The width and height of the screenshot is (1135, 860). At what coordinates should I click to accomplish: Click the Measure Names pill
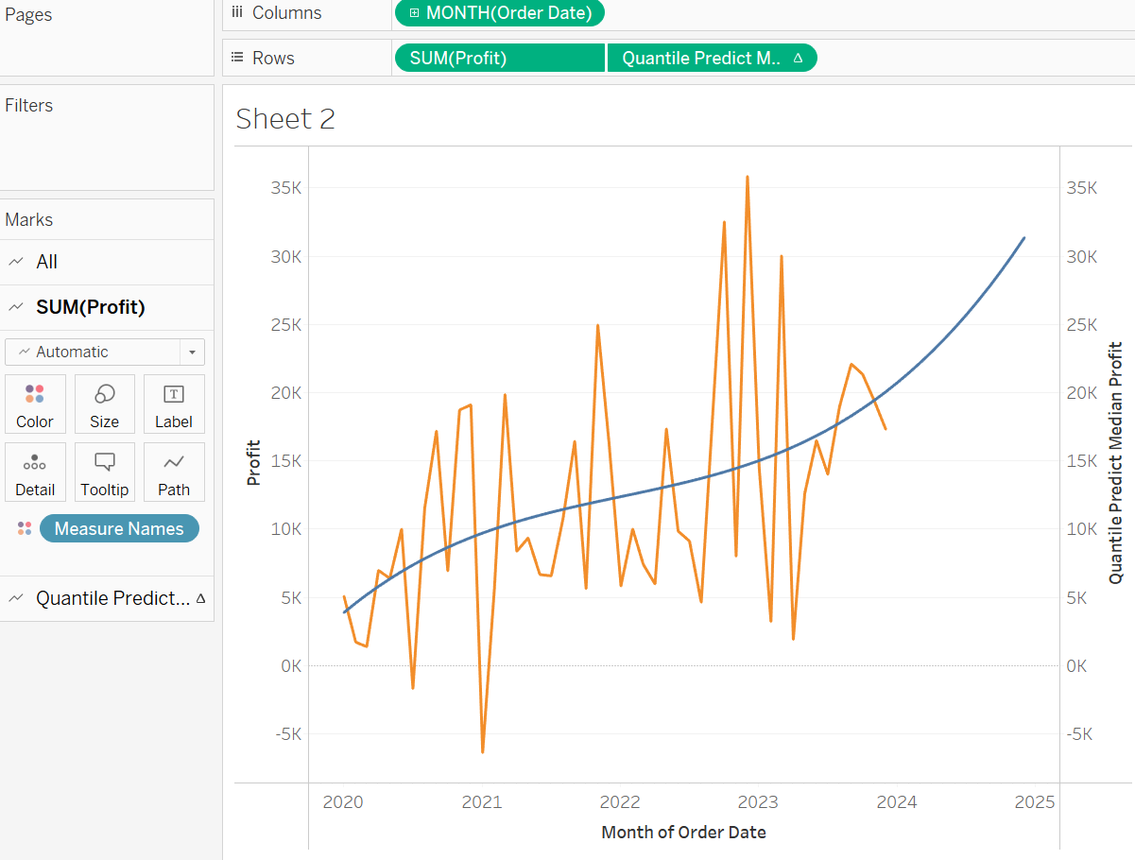pyautogui.click(x=119, y=528)
